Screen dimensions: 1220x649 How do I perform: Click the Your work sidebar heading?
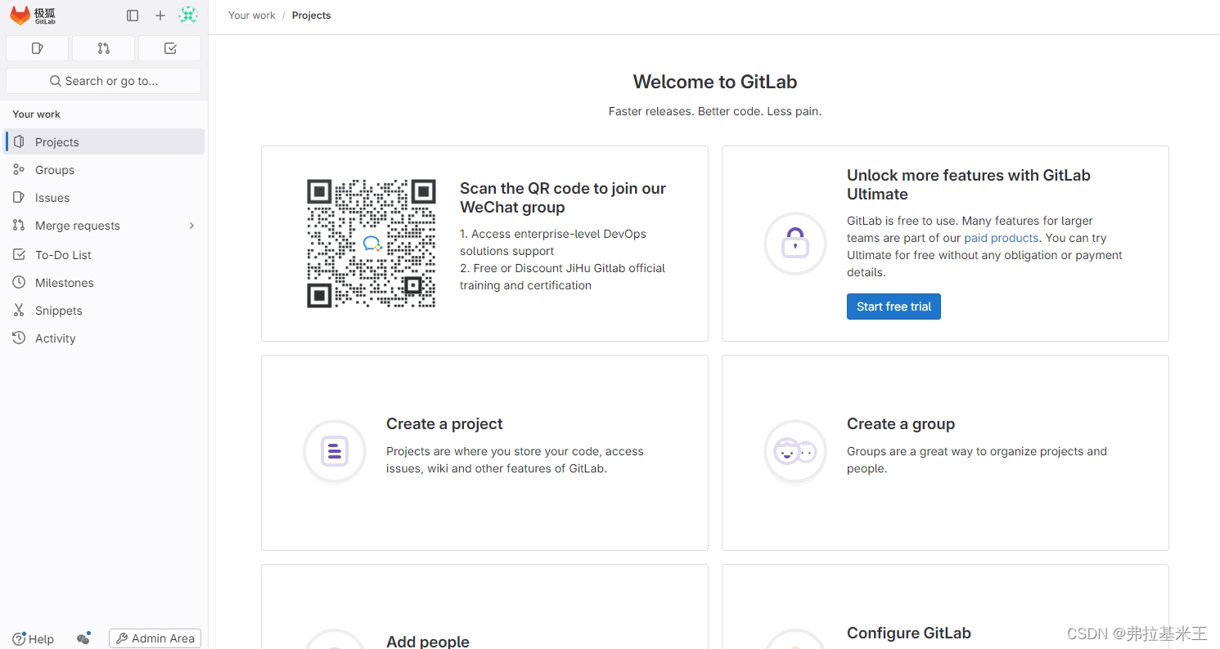tap(37, 114)
